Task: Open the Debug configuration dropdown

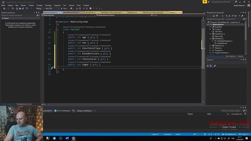Action: coord(40,9)
